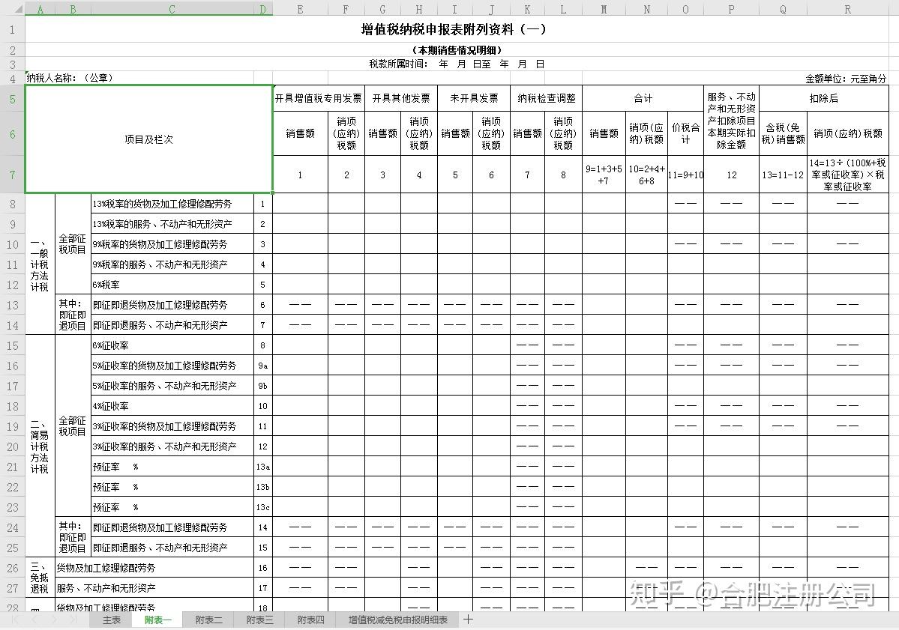Open the 增值税减免税申报明细表 sheet tab
The height and width of the screenshot is (630, 899).
[398, 620]
